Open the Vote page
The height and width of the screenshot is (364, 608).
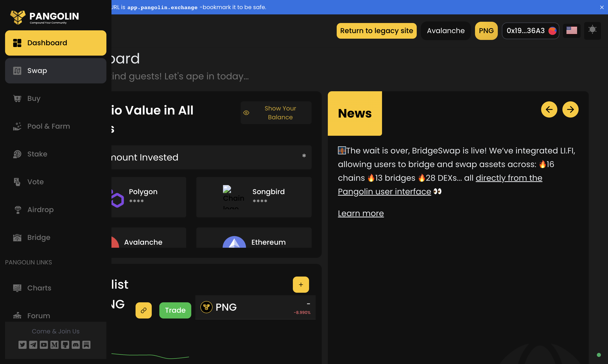click(x=56, y=182)
